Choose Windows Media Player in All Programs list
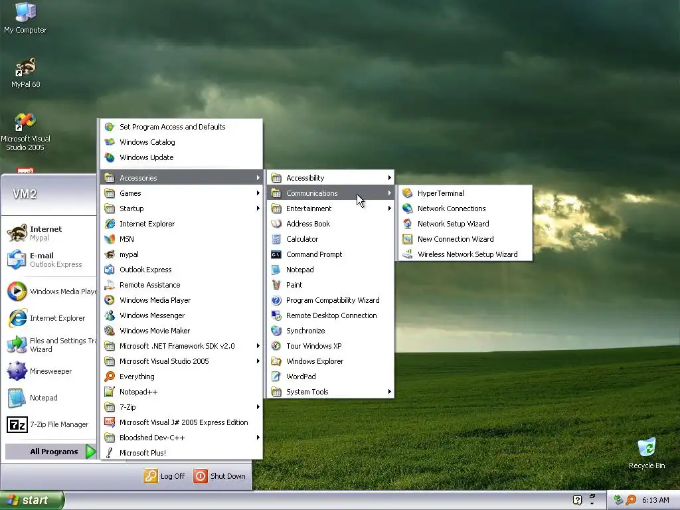 click(181, 300)
